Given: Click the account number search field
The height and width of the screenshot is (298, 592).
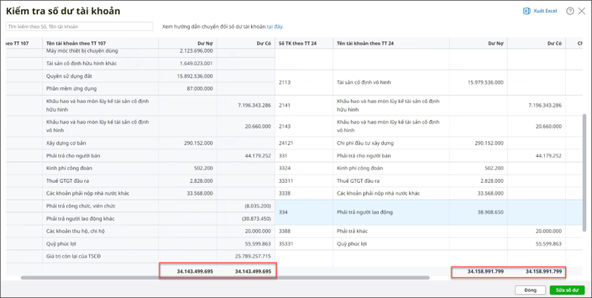Looking at the screenshot, I should [x=79, y=27].
